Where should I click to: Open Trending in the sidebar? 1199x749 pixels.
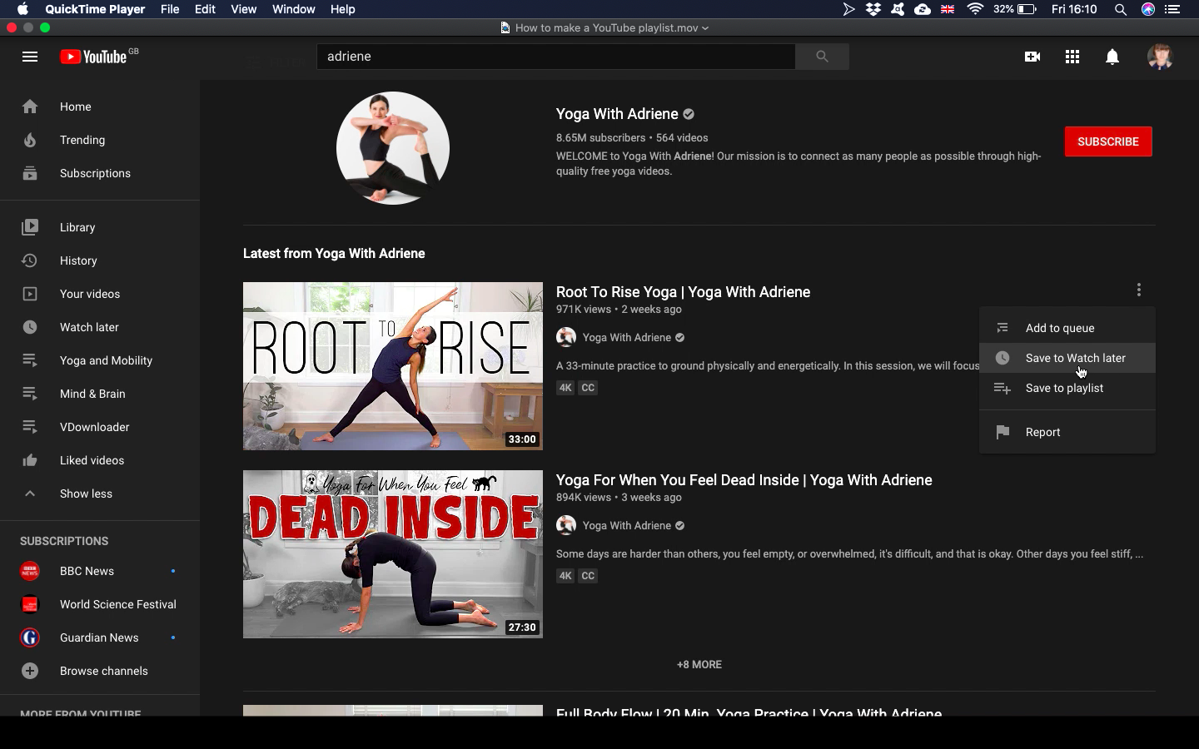click(100, 140)
